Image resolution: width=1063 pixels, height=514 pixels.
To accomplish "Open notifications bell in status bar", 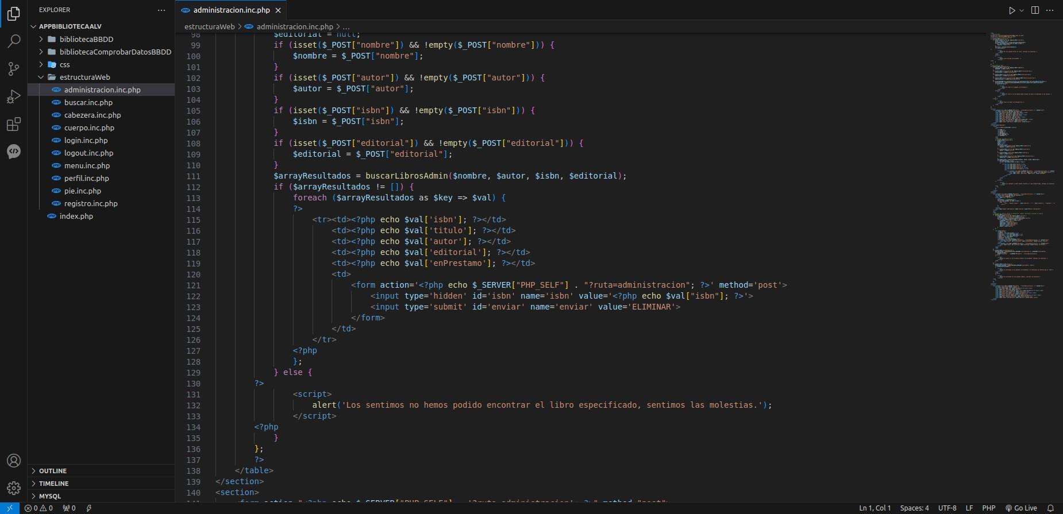I will (x=1050, y=508).
